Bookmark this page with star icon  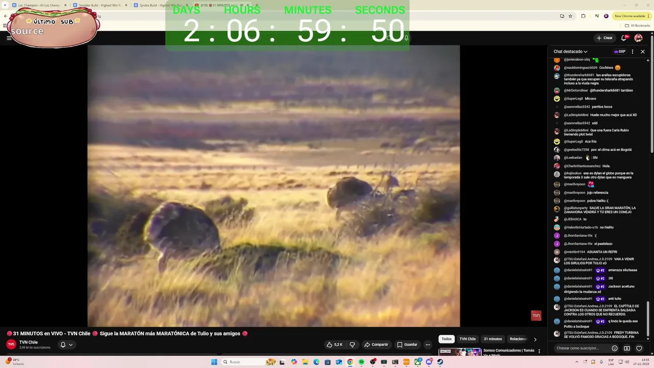[x=571, y=16]
